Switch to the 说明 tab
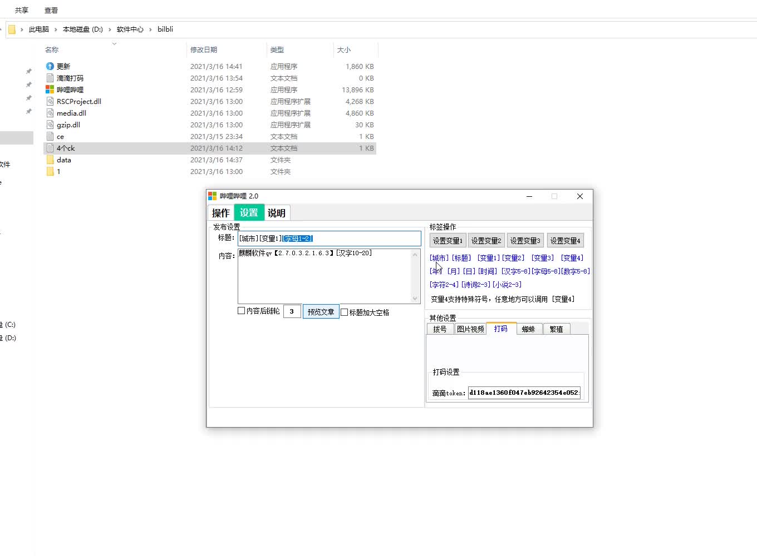The image size is (757, 556). click(277, 213)
